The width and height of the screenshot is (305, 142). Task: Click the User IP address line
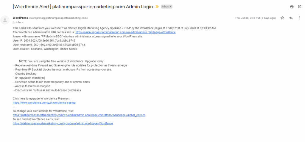[44, 40]
